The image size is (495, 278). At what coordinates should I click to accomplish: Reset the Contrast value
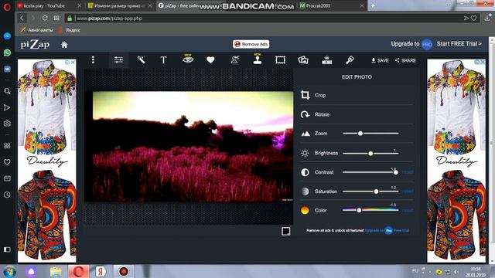tap(408, 172)
